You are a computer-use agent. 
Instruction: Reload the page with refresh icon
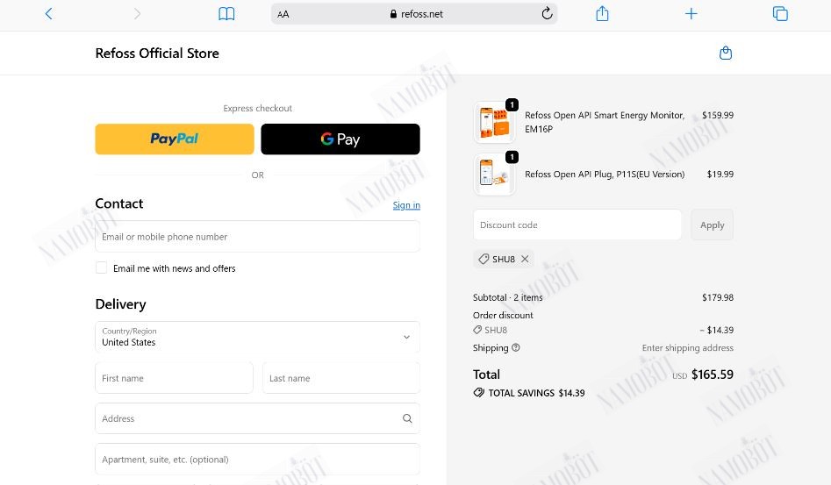547,13
